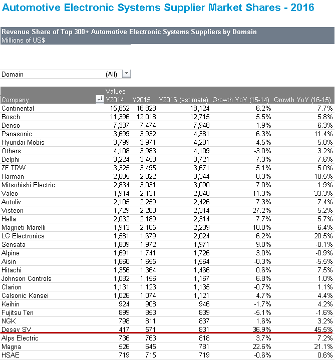Viewport: 335px width, 360px height.
Task: Click the Hitachi company cell
Action: click(11, 270)
